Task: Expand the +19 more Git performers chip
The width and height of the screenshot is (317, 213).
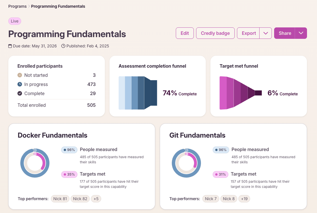Action: pos(244,199)
